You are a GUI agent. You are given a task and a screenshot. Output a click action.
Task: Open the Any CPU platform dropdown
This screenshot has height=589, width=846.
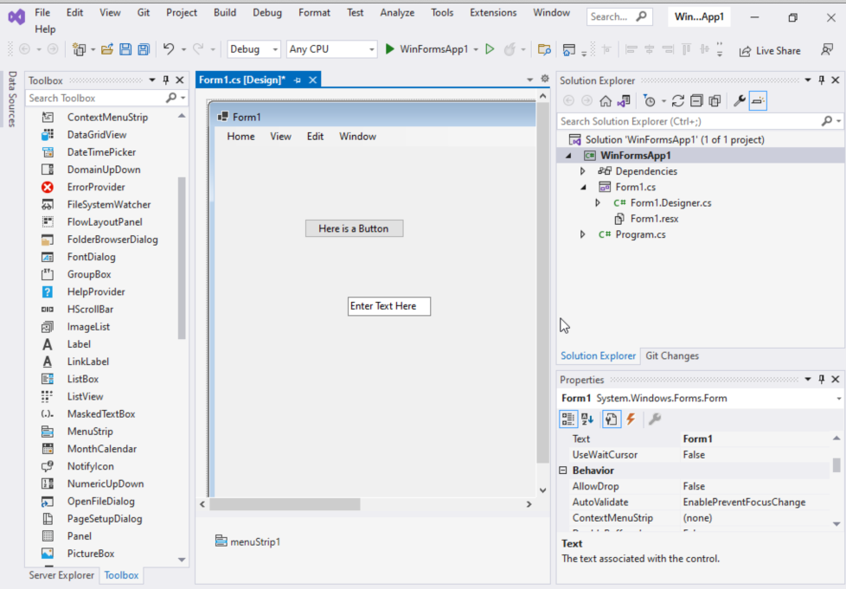(x=331, y=49)
